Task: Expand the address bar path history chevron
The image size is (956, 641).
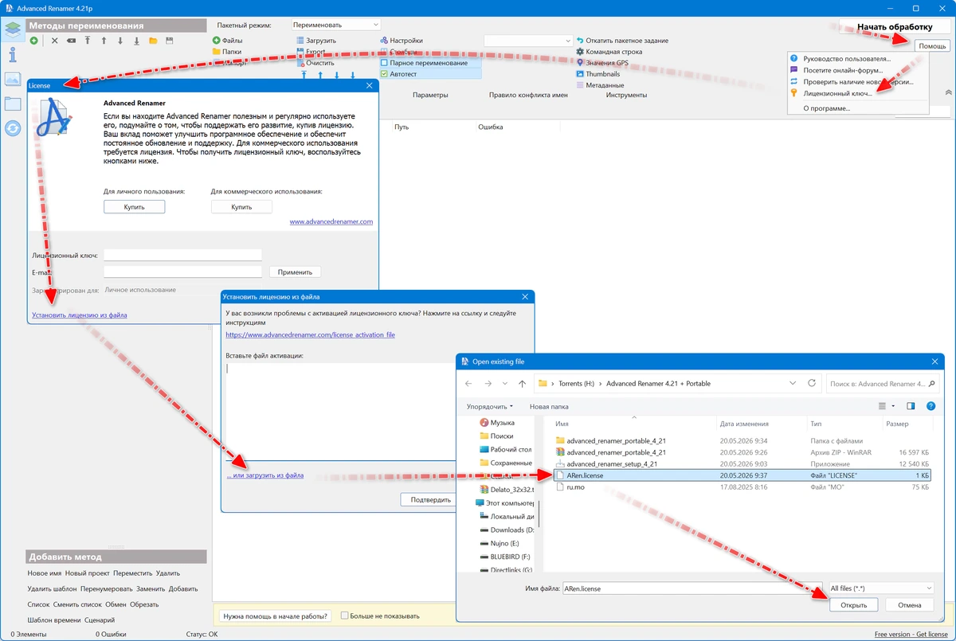Action: 793,383
